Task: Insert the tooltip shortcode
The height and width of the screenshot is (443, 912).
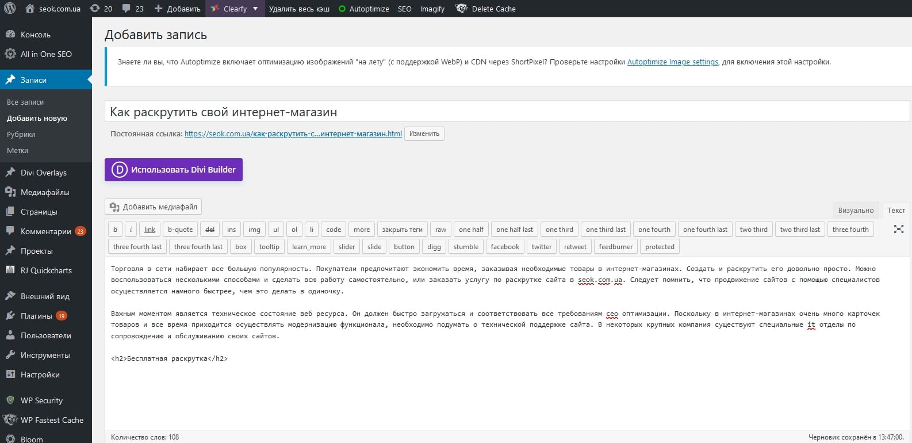Action: click(269, 246)
